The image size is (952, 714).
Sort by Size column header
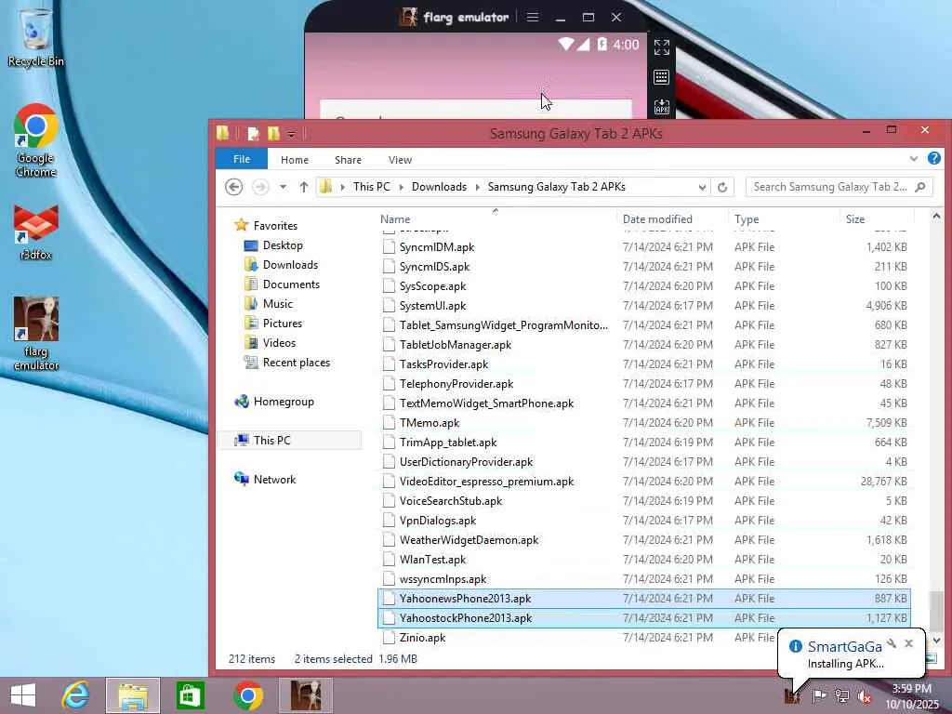pos(876,219)
